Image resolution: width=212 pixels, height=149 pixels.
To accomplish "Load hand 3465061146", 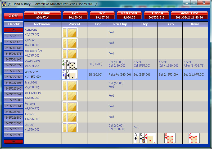I will [13, 59].
